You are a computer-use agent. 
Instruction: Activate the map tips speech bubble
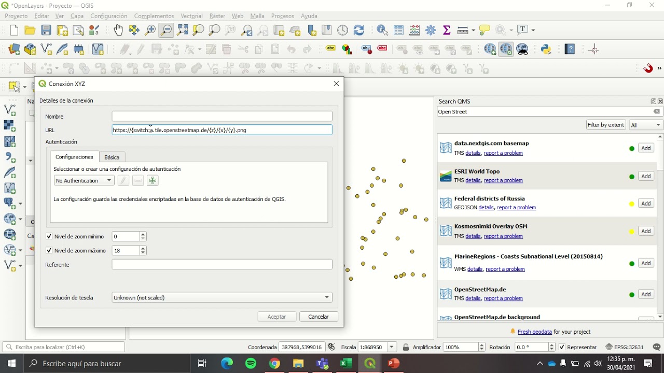(485, 31)
